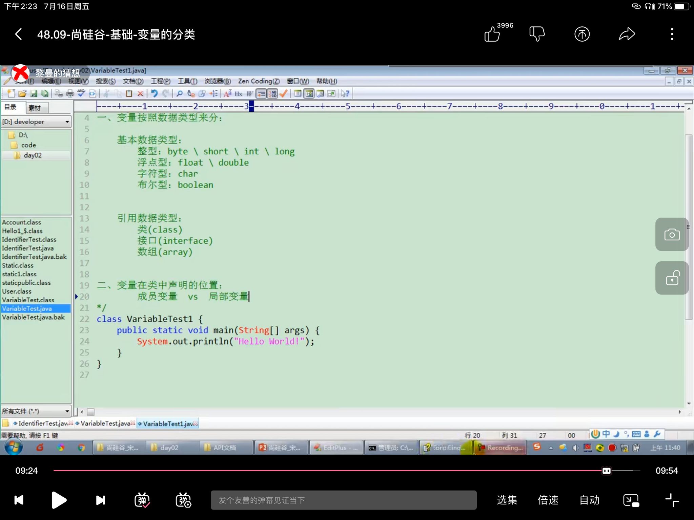Enter picture-in-picture mode icon

pyautogui.click(x=631, y=500)
